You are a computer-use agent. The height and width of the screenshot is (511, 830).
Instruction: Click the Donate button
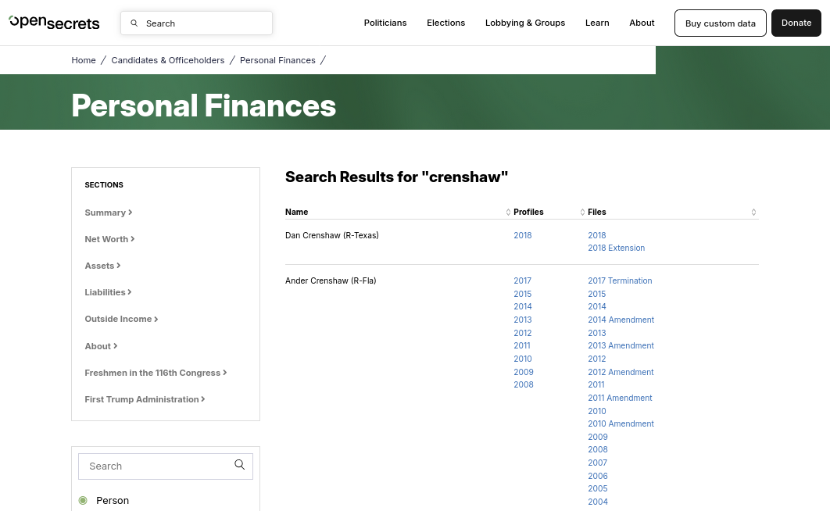(796, 23)
